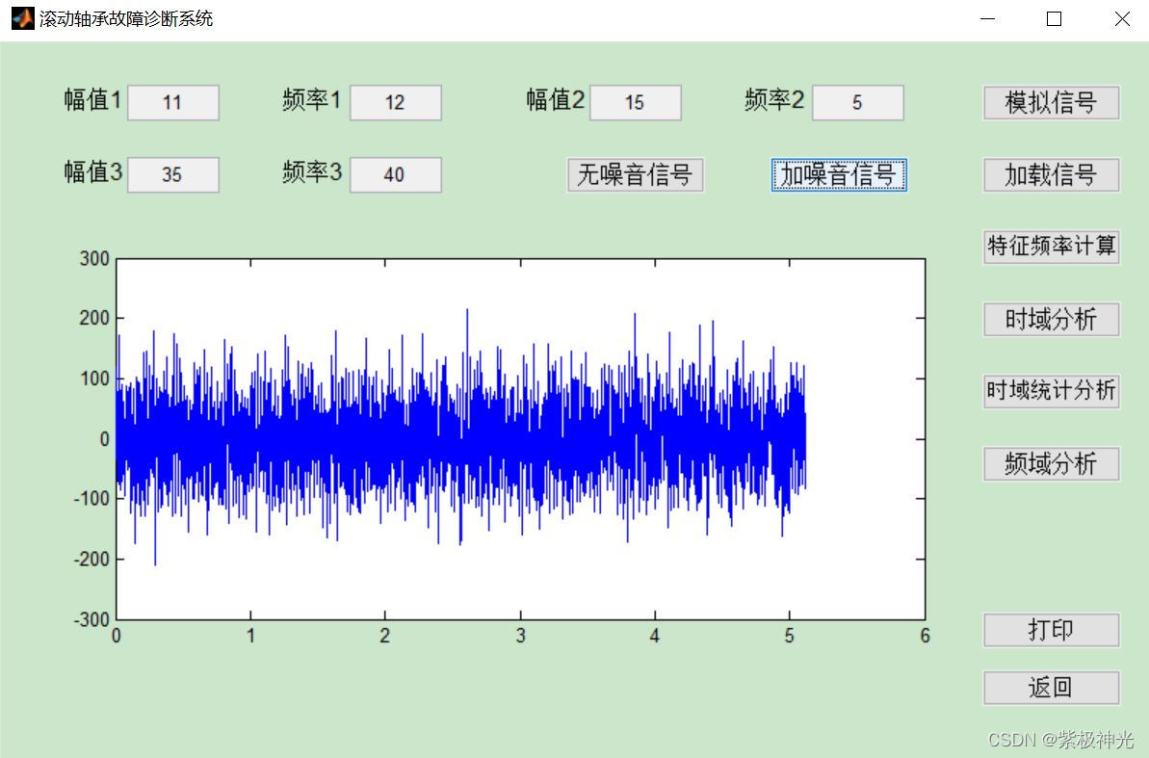Click the blue noisy signal plot

click(x=461, y=438)
